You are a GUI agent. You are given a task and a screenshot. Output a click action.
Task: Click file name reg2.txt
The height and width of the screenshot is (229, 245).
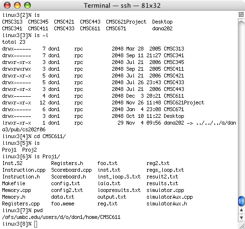(158, 163)
